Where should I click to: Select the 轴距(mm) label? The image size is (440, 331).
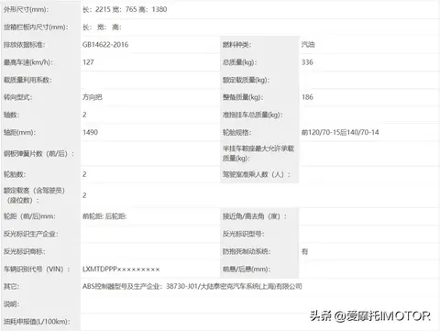20,133
